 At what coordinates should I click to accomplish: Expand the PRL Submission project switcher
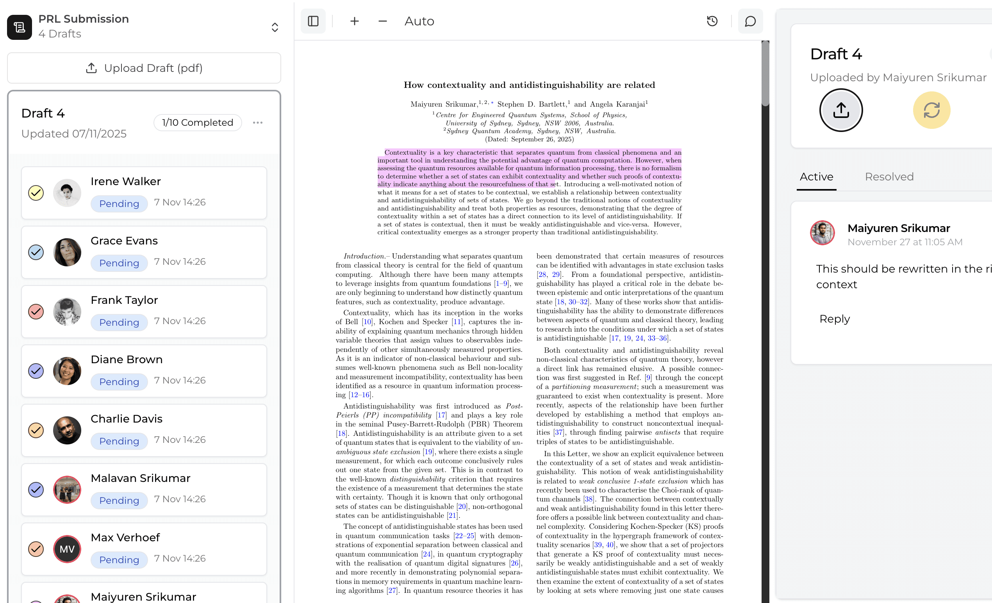pyautogui.click(x=275, y=27)
